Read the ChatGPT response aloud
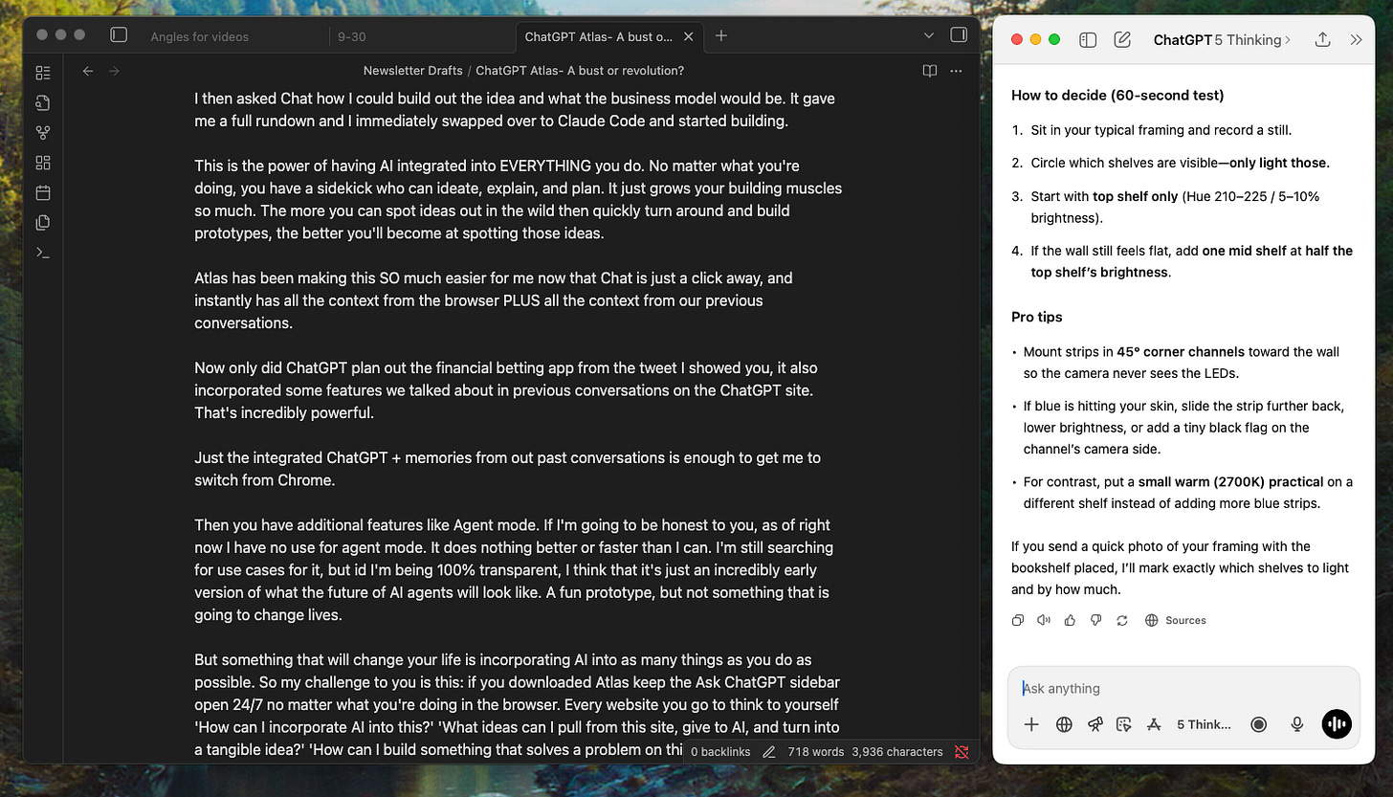Image resolution: width=1393 pixels, height=797 pixels. coord(1044,620)
